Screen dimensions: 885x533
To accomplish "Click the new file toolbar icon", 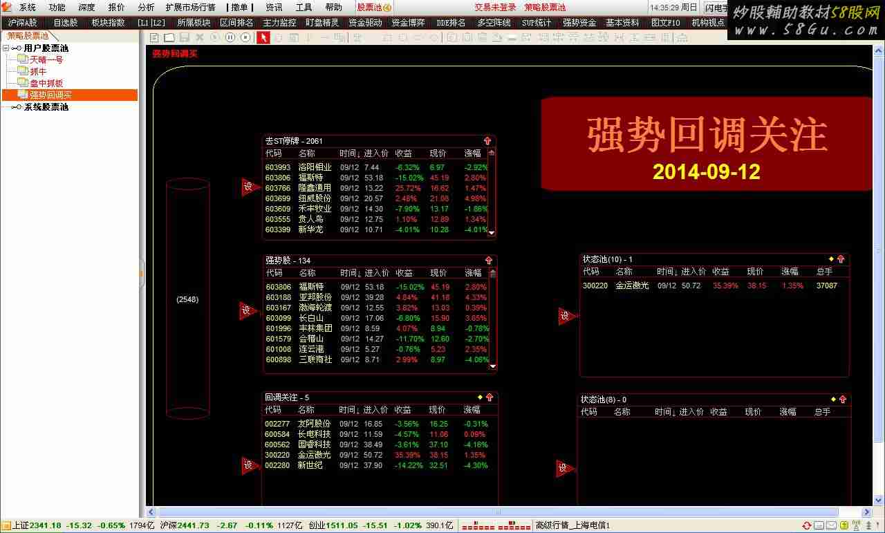I will point(155,37).
